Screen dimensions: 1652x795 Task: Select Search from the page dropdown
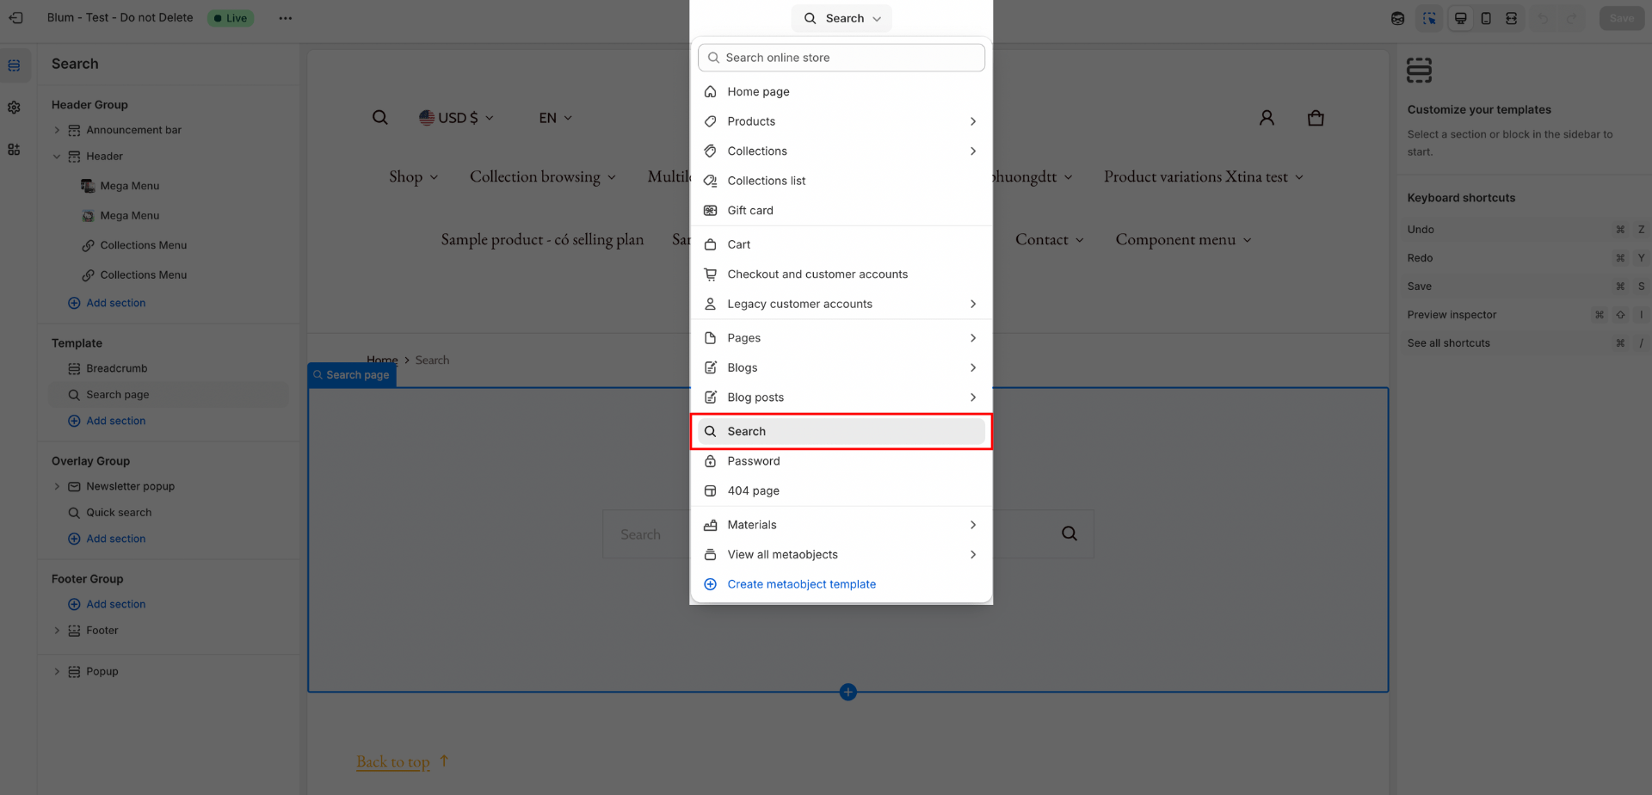pos(841,431)
